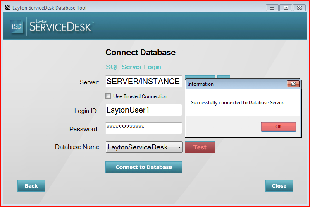
Task: Click the Login ID field
Action: point(144,110)
